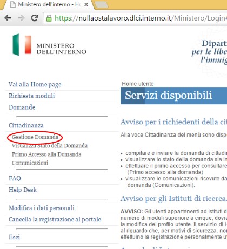Viewport: 227px width, 249px height.
Task: Select Visualizza Stato della Domanda
Action: click(x=50, y=146)
